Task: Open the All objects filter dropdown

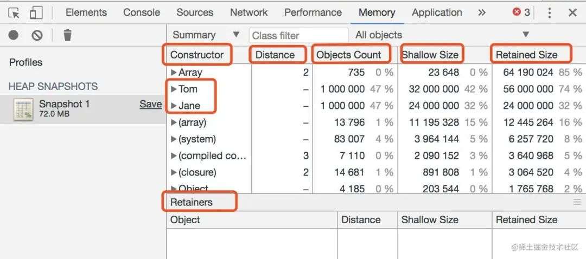Action: [x=442, y=35]
